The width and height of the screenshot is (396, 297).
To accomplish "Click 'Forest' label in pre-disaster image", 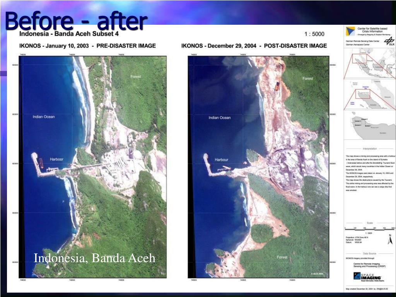I will 136,77.
